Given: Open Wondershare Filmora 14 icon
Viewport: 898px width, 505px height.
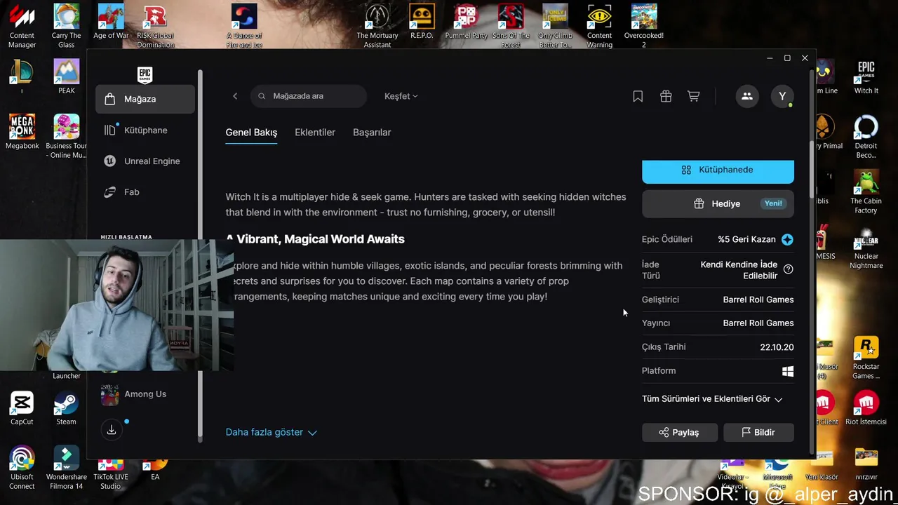Looking at the screenshot, I should coord(66,468).
